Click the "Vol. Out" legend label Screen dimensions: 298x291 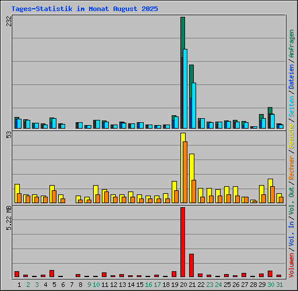pyautogui.click(x=292, y=200)
